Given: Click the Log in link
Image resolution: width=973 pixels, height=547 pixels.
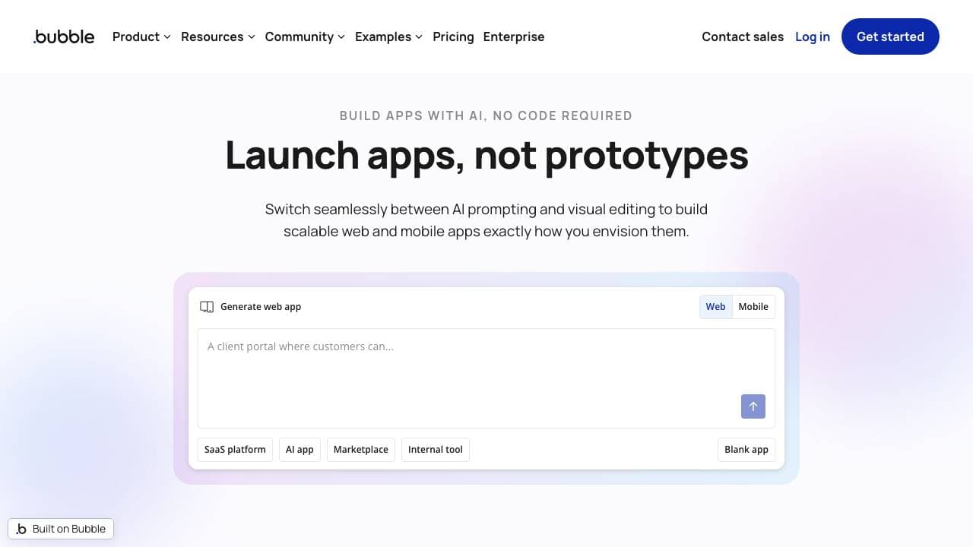Looking at the screenshot, I should point(812,36).
